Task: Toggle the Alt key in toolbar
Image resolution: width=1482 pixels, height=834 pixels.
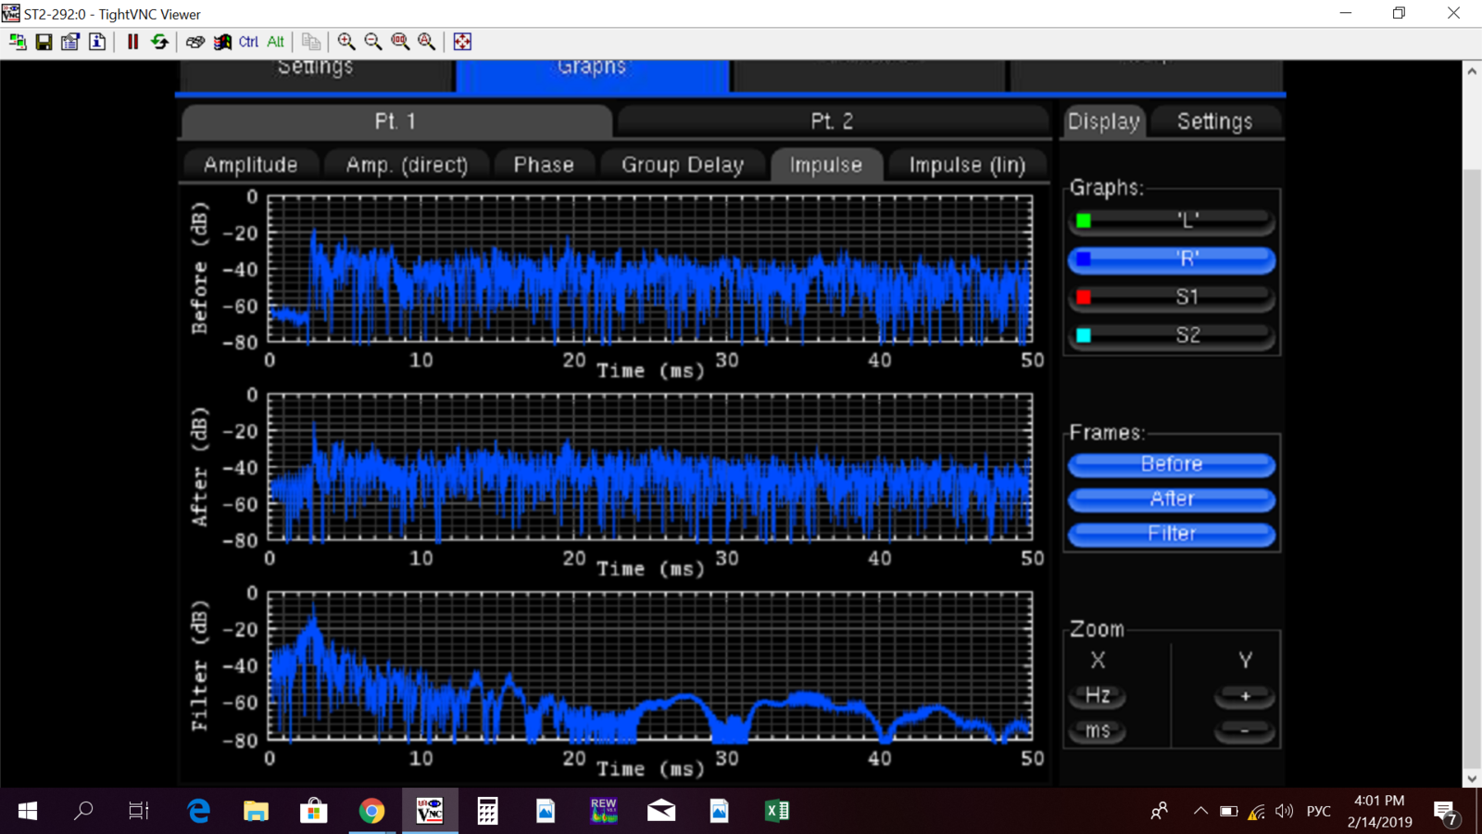Action: point(275,42)
